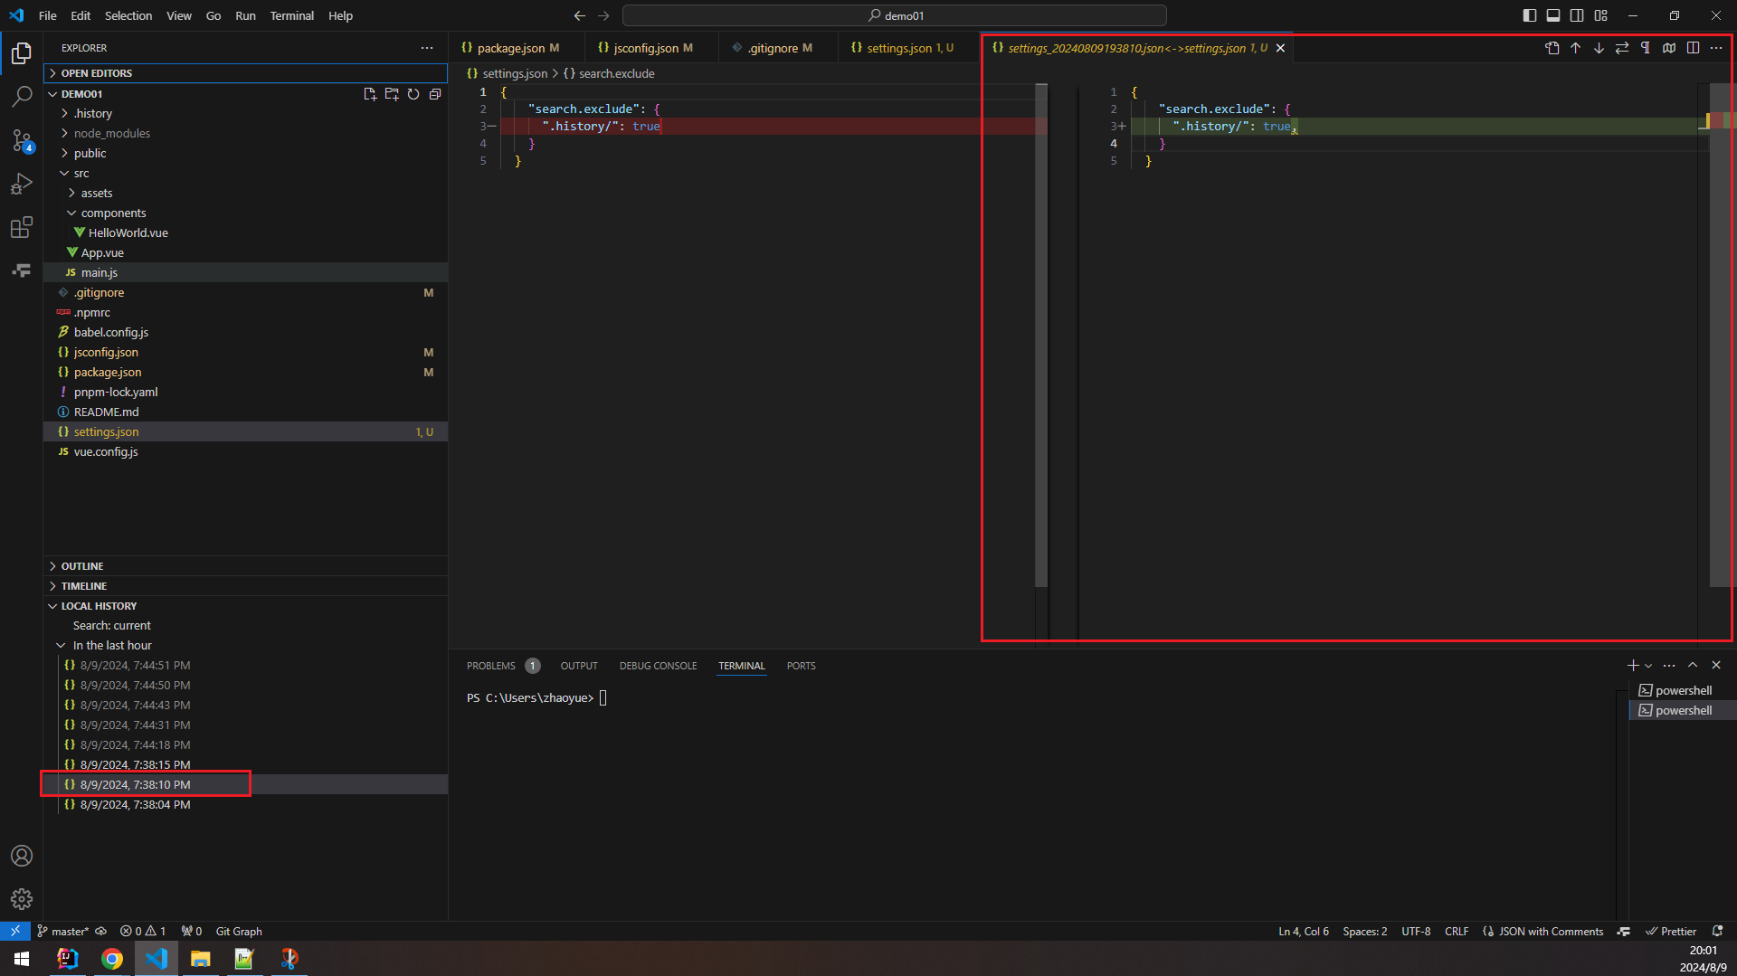Open terminal launch profile dropdown
Viewport: 1737px width, 976px height.
pos(1648,666)
